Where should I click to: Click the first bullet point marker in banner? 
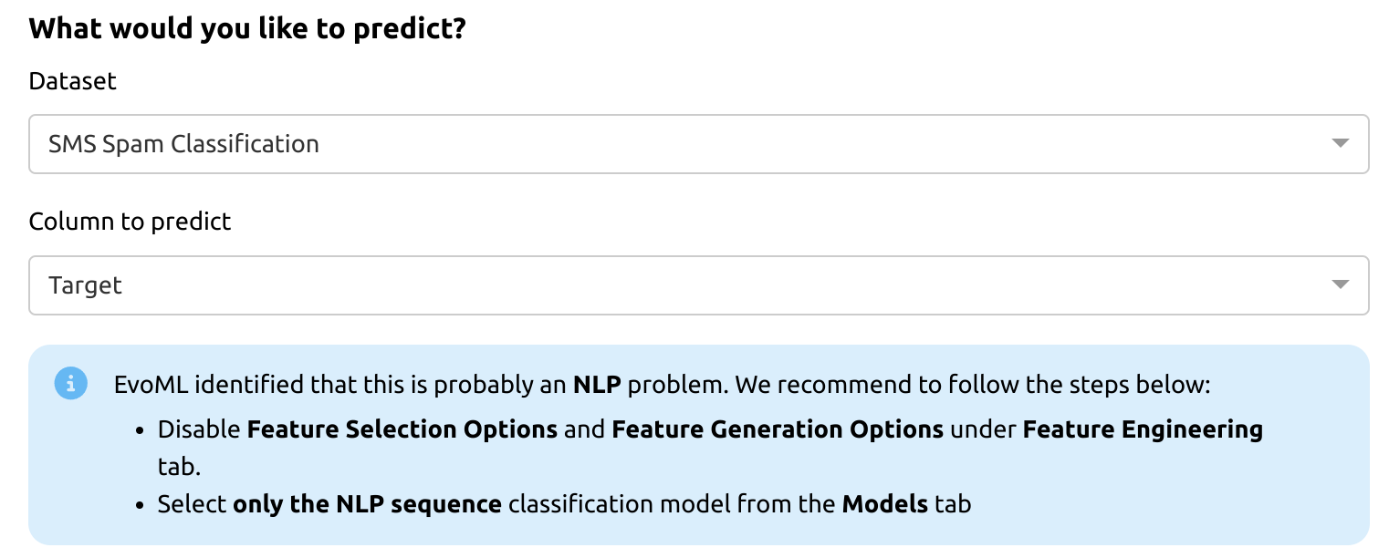pyautogui.click(x=141, y=429)
